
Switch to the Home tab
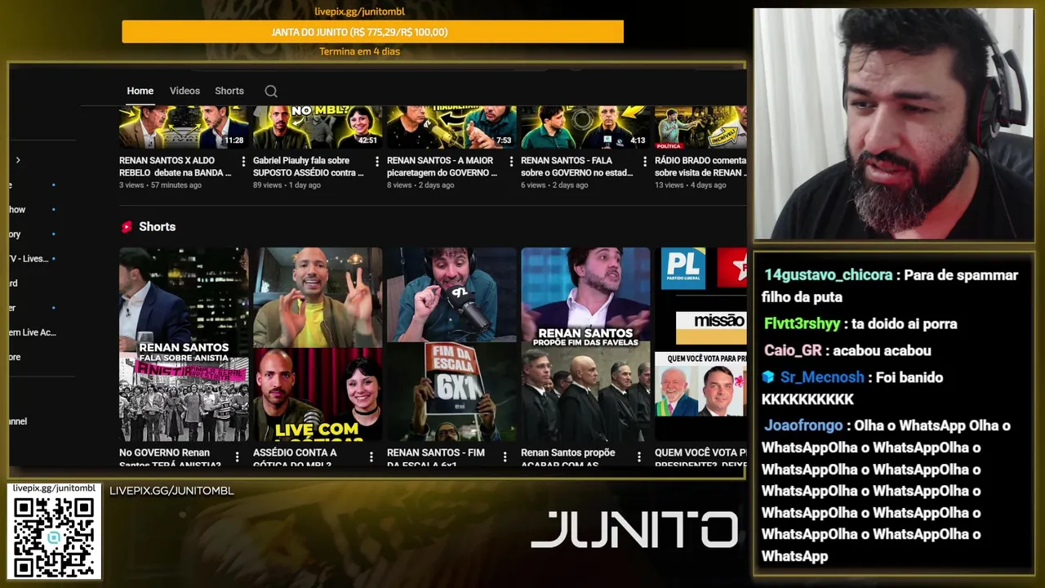coord(140,91)
